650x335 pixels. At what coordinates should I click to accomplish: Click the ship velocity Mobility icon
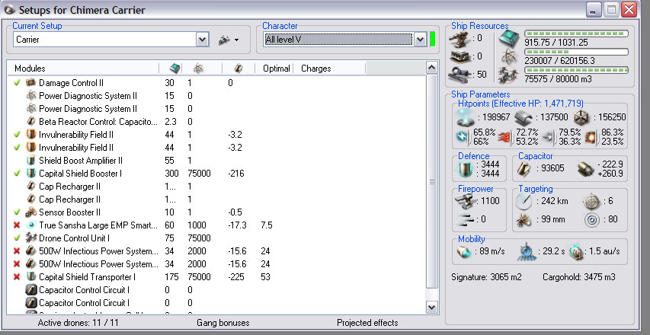(466, 252)
